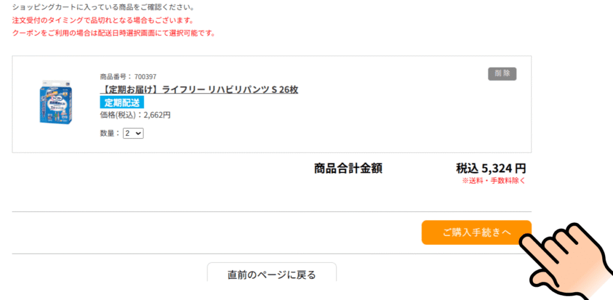Open the ライフリー リハビリパンツ product thumbnail
This screenshot has height=300, width=613.
click(57, 102)
